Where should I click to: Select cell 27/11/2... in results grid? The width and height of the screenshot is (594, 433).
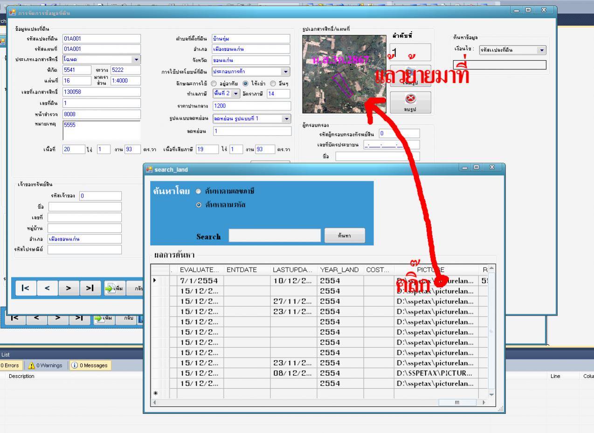[x=293, y=302]
